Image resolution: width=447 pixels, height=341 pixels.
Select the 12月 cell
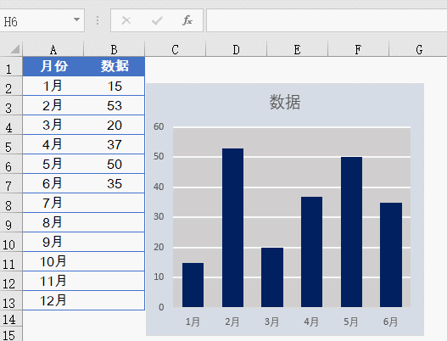[x=53, y=300]
